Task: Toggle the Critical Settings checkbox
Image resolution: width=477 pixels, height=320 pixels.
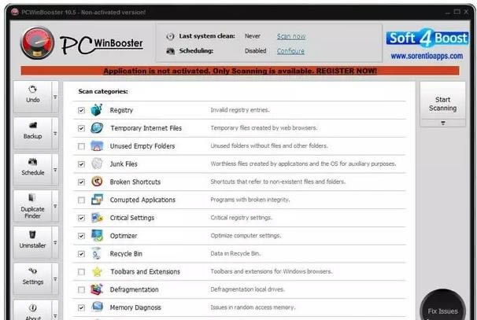Action: pos(81,218)
